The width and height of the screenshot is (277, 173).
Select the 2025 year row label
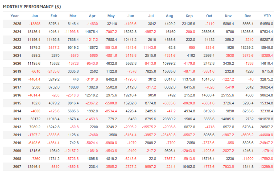(17, 24)
